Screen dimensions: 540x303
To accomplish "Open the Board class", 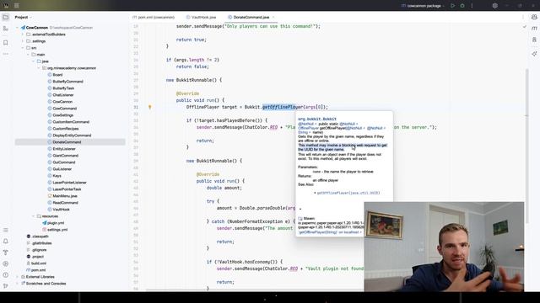I will 57,75.
